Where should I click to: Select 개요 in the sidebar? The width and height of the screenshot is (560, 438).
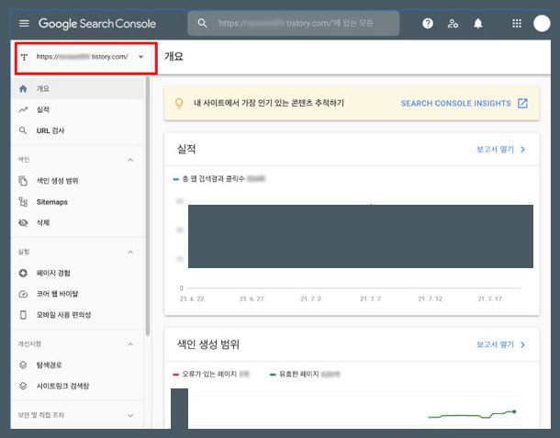pyautogui.click(x=77, y=88)
